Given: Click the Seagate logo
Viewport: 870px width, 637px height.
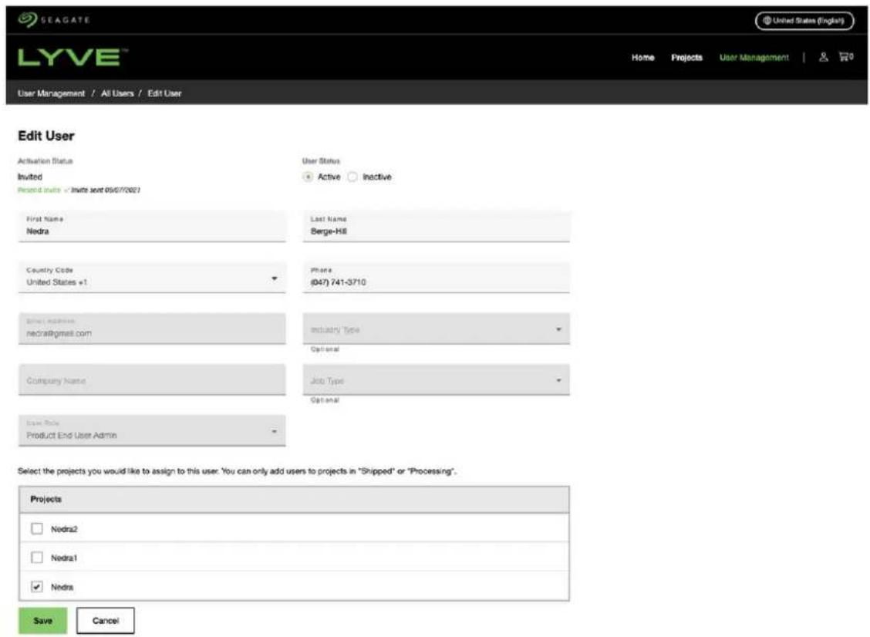Looking at the screenshot, I should pos(54,20).
